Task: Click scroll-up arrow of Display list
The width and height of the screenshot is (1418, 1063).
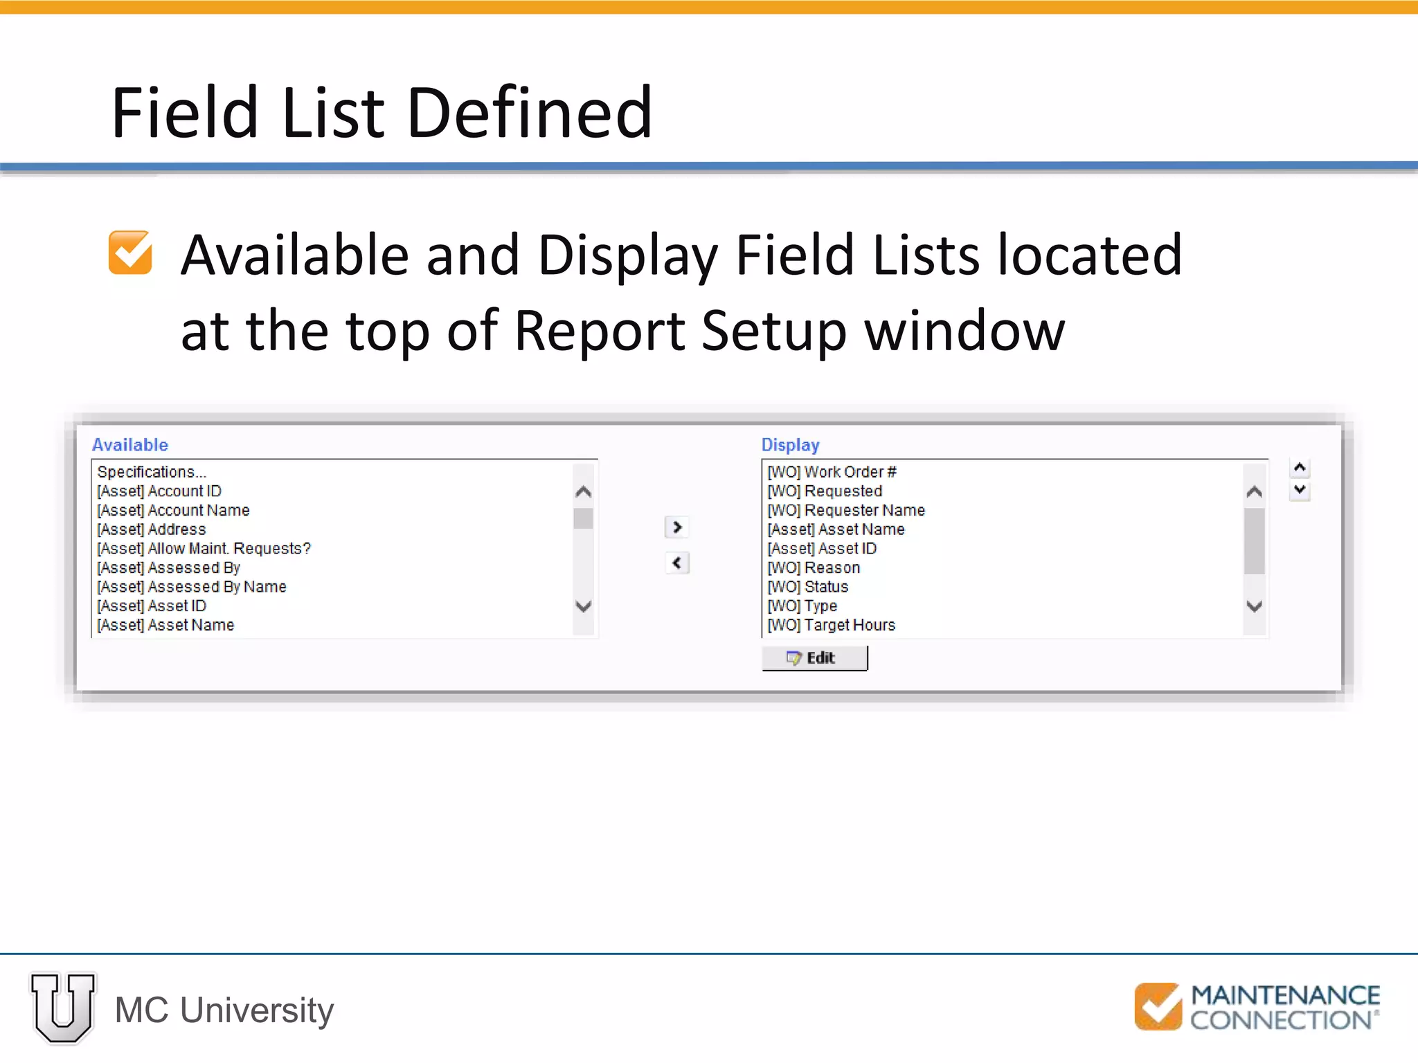Action: 1254,492
